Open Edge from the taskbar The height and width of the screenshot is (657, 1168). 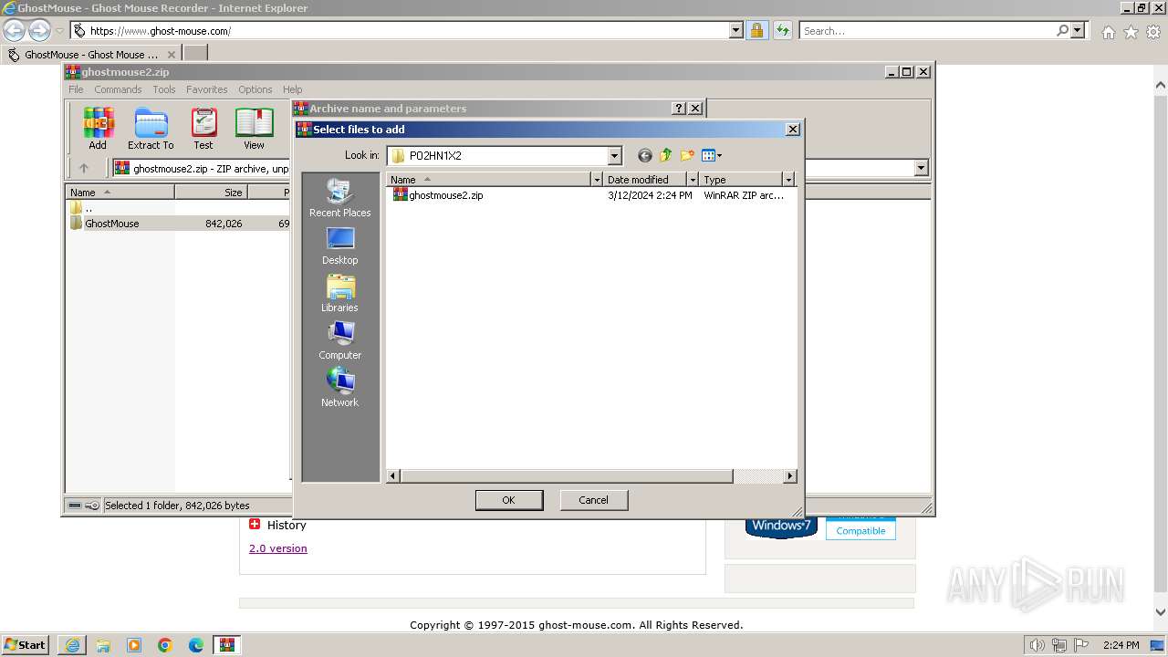(196, 645)
